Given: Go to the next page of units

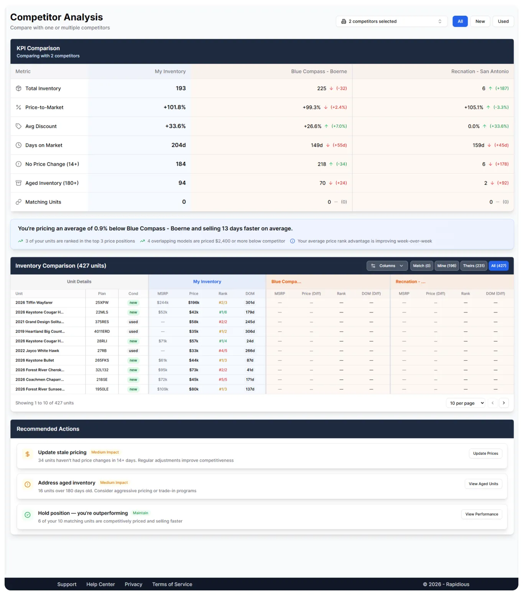Looking at the screenshot, I should tap(504, 403).
